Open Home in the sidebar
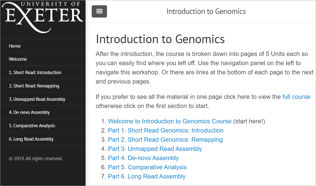This screenshot has height=186, width=316. coord(15,46)
